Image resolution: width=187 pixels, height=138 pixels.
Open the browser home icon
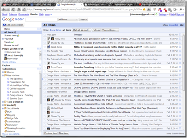click(19, 10)
